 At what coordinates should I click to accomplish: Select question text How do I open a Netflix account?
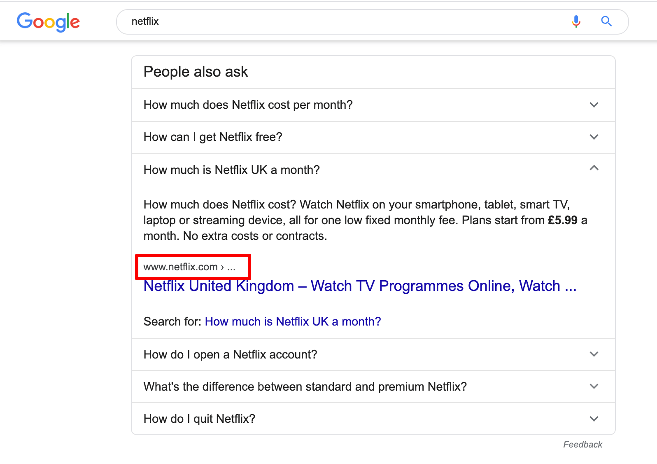pos(230,354)
